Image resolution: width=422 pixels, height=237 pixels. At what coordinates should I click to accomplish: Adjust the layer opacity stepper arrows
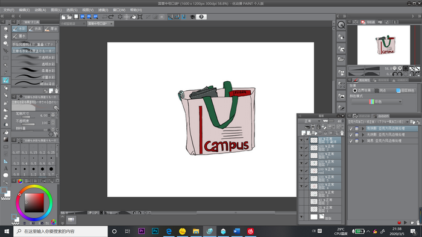click(x=342, y=121)
